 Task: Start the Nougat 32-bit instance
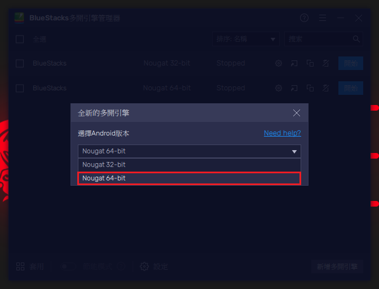(350, 63)
